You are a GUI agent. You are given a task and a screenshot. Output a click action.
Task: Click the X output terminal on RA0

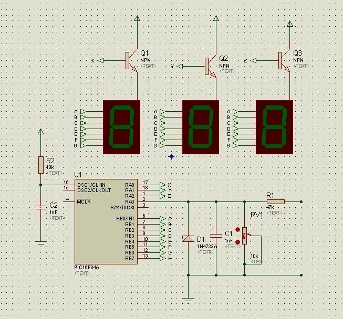tap(163, 185)
